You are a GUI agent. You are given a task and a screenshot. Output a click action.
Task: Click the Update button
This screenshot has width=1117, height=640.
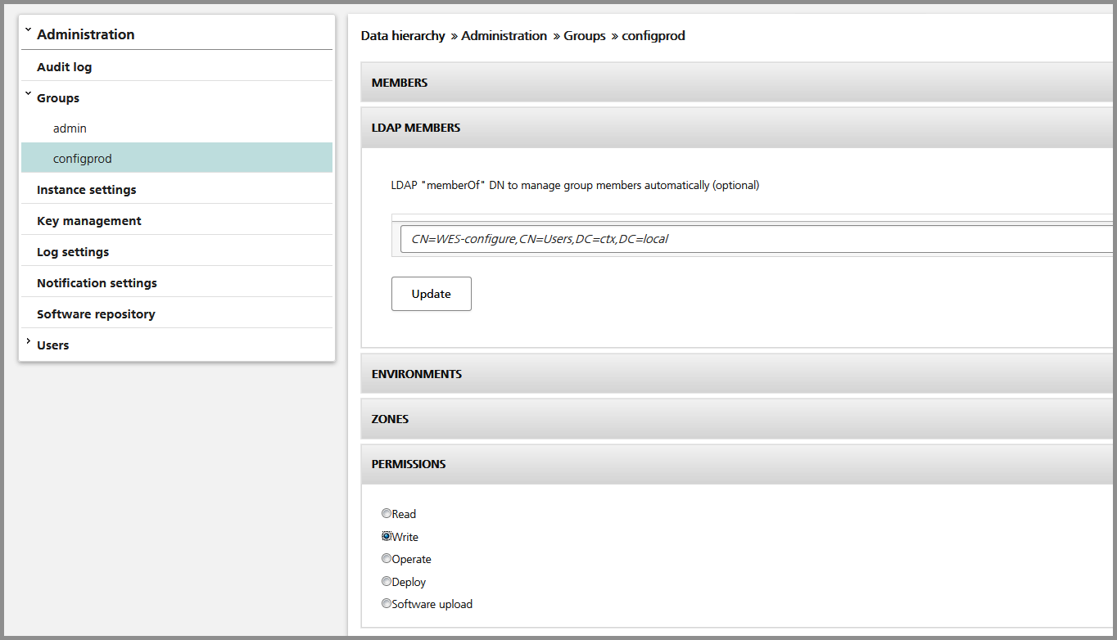[432, 294]
